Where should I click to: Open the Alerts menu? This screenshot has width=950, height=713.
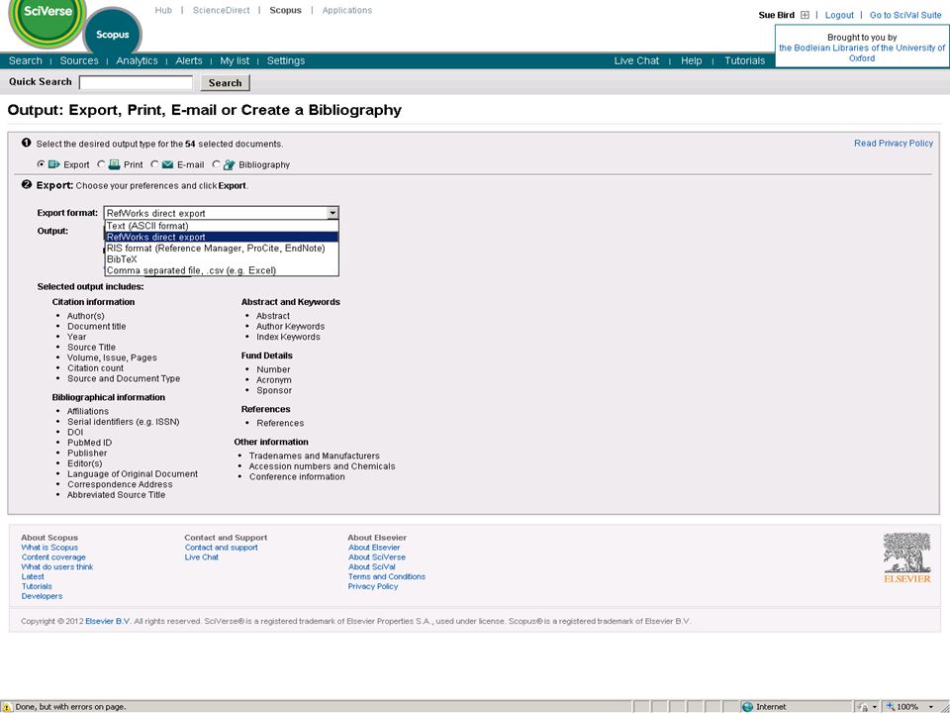(x=189, y=60)
